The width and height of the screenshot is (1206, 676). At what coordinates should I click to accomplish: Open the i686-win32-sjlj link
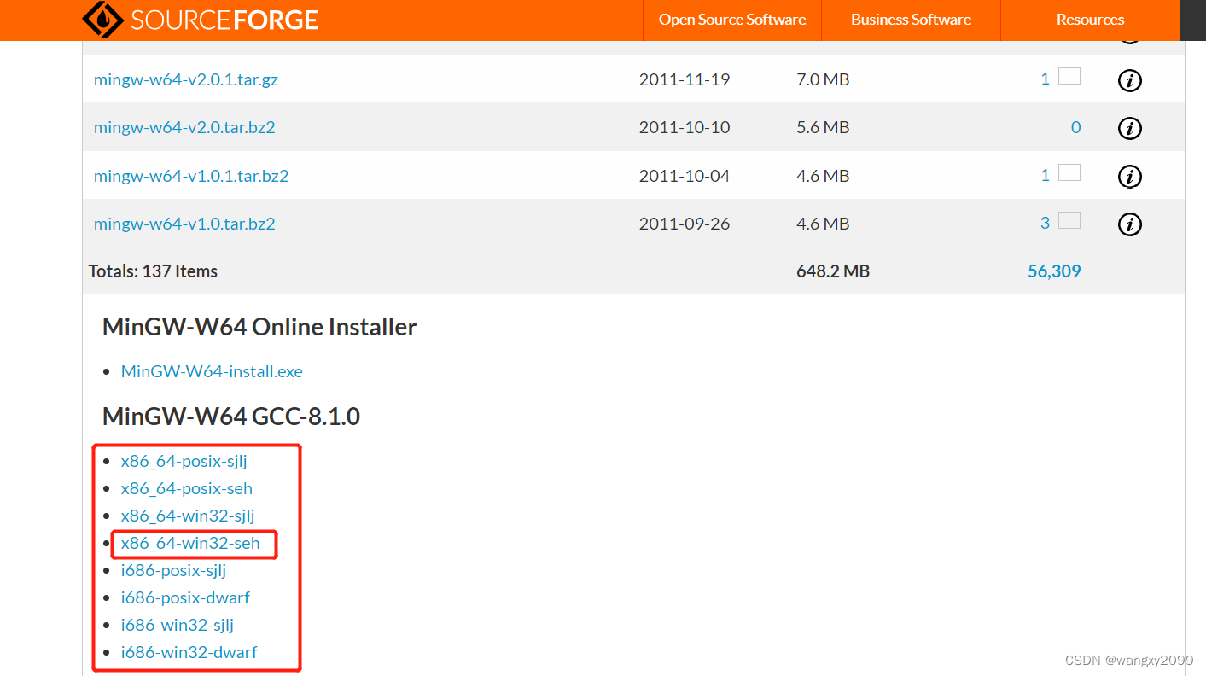click(178, 625)
